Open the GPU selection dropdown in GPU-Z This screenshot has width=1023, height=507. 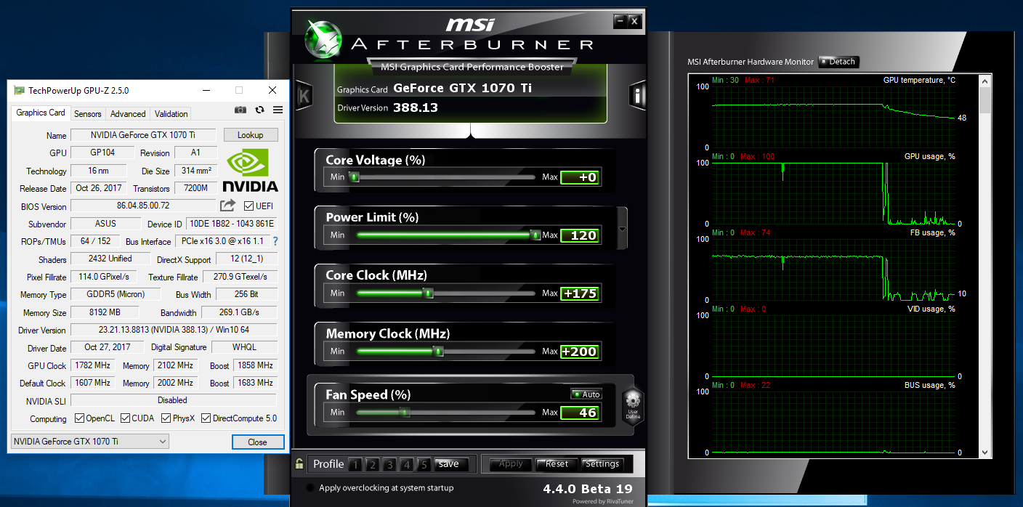[x=90, y=441]
